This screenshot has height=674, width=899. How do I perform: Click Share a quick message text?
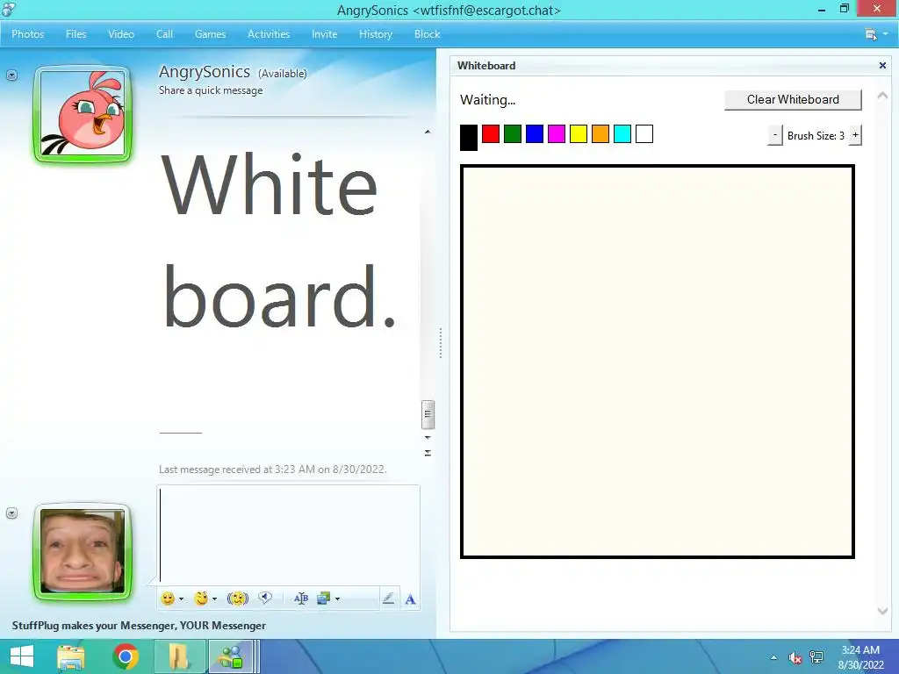(x=211, y=90)
